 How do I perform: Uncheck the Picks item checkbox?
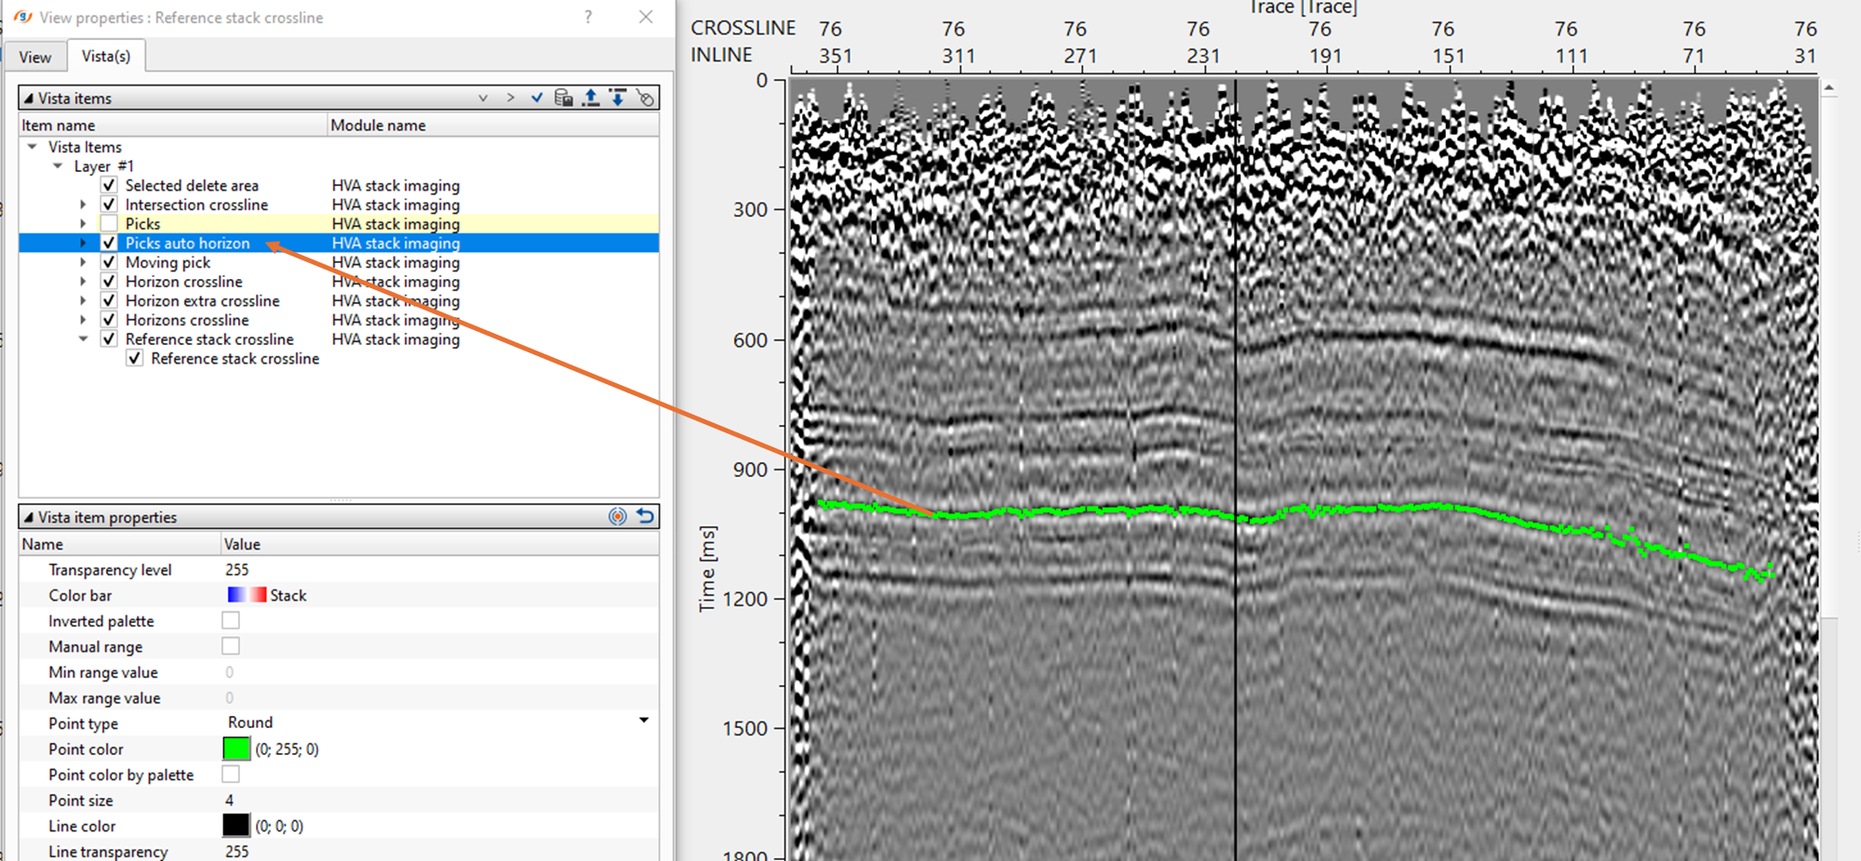coord(107,223)
